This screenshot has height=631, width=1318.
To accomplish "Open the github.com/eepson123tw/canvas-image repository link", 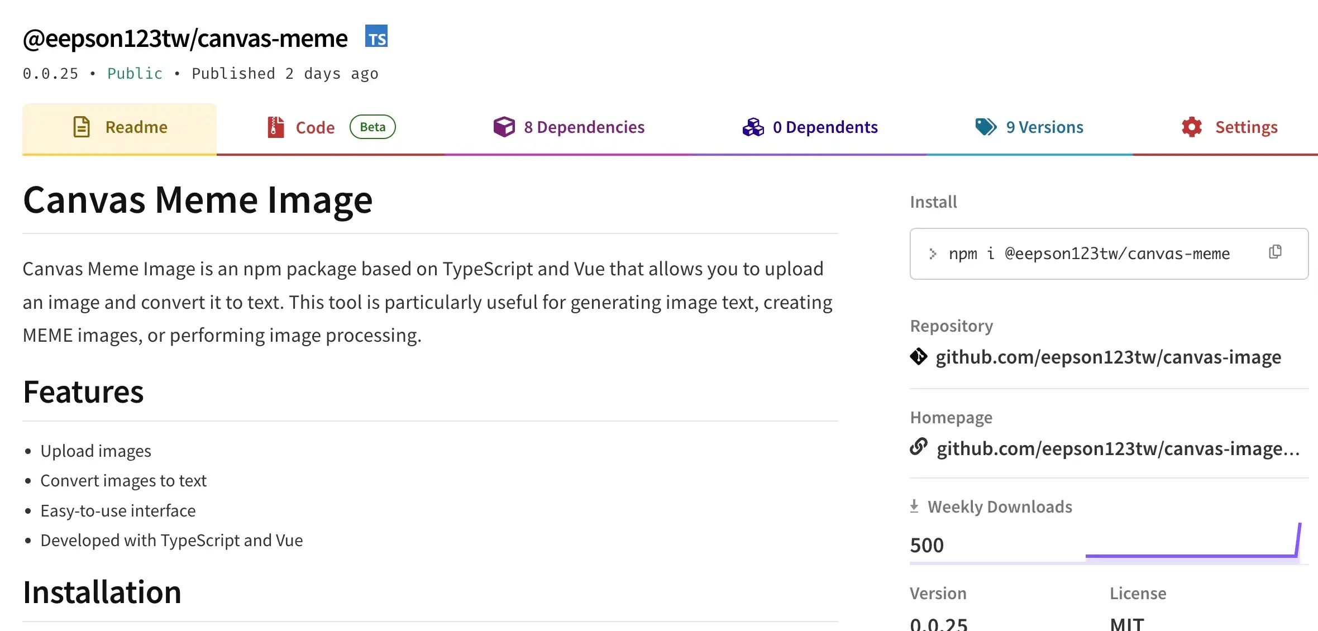I will click(x=1109, y=357).
